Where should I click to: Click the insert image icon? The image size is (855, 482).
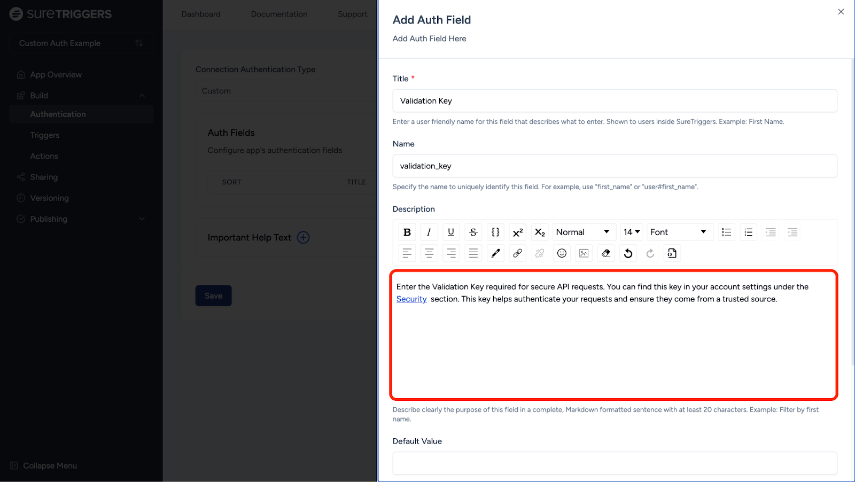[x=584, y=253]
